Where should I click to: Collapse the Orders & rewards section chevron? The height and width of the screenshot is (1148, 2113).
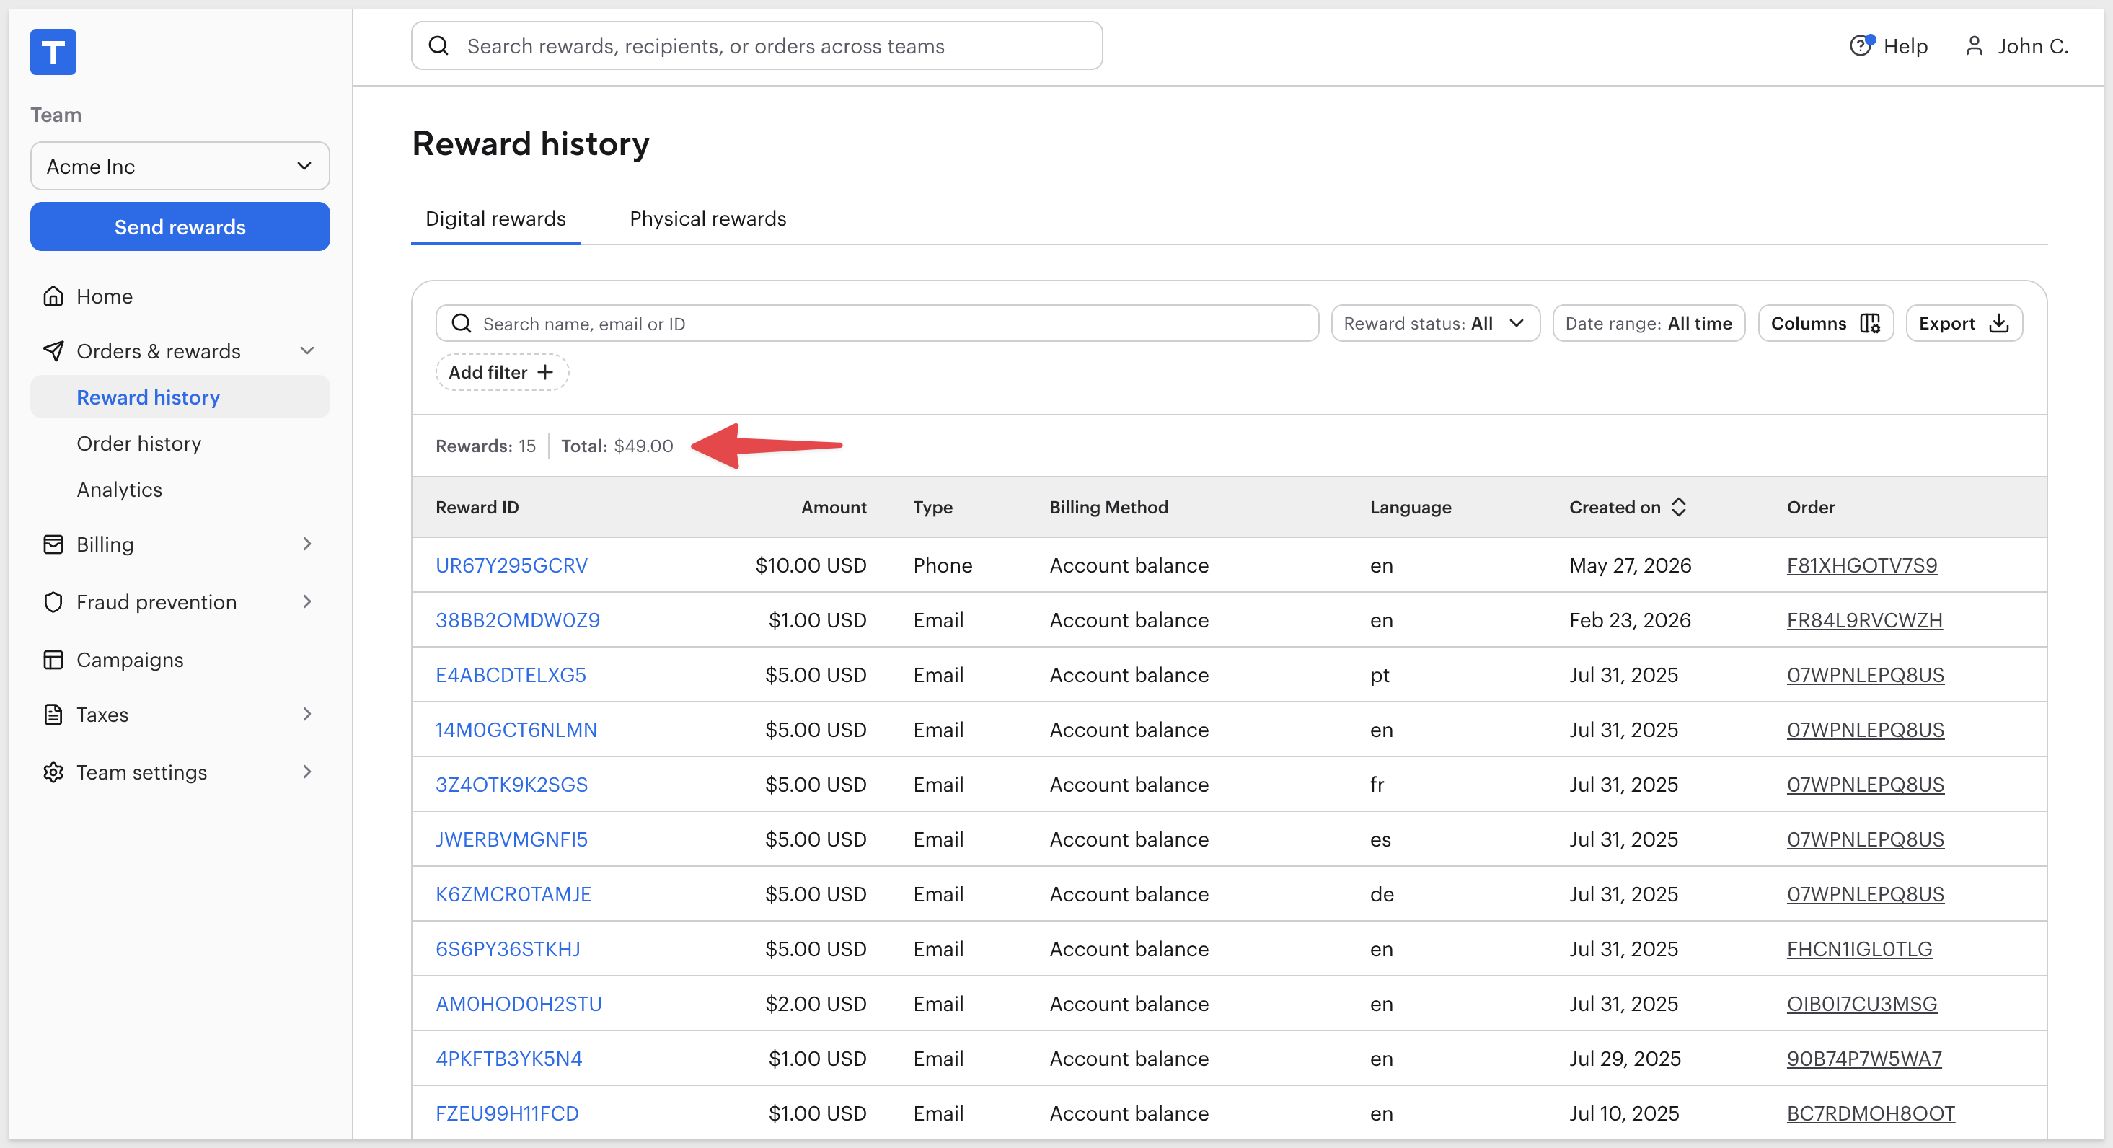tap(308, 351)
